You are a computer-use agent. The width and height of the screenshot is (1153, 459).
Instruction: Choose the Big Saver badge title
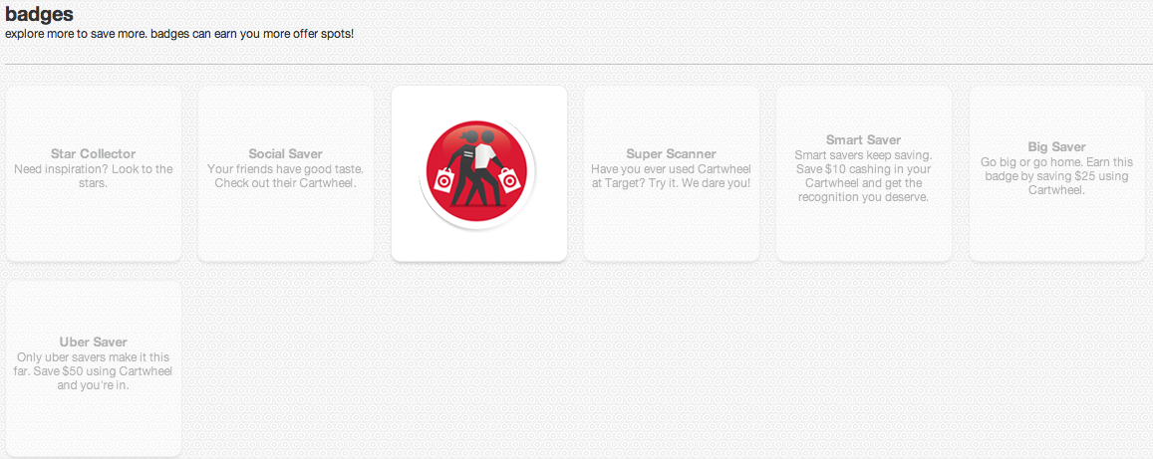(x=1056, y=147)
